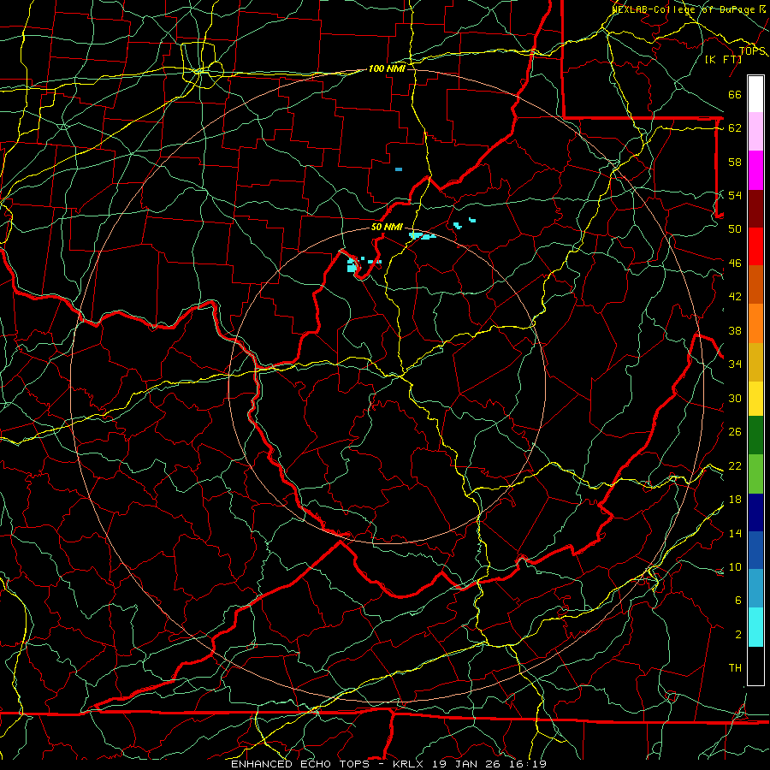Image resolution: width=770 pixels, height=770 pixels.
Task: Click legend value 34
Action: click(735, 364)
